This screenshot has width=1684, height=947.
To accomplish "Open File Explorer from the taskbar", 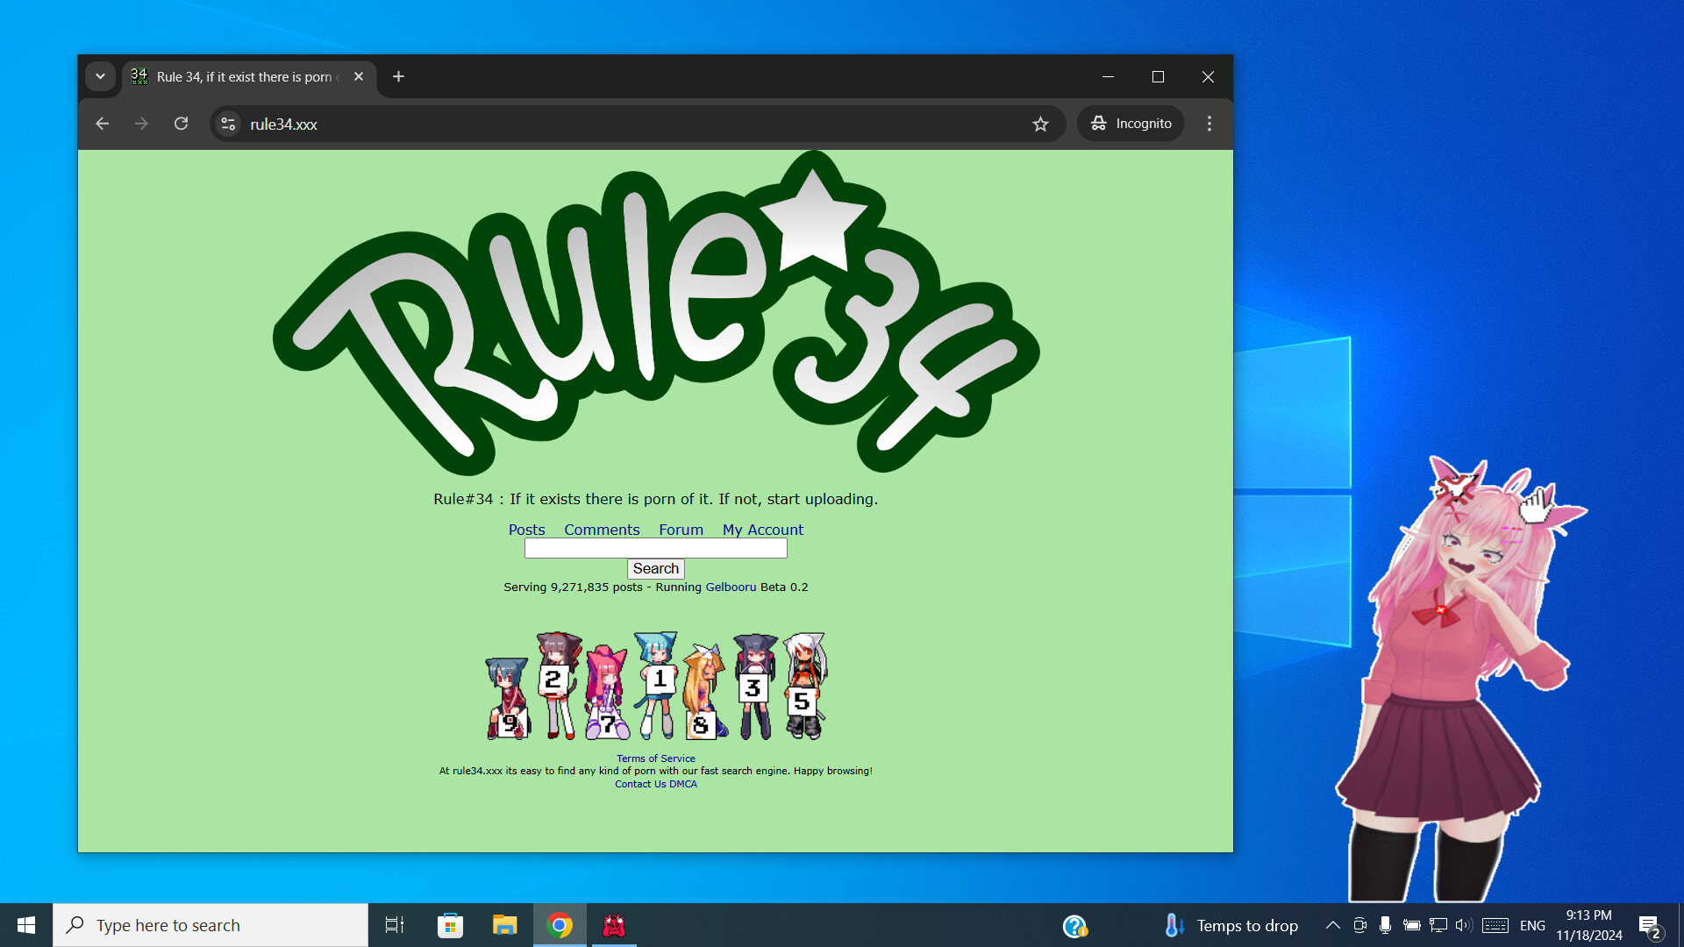I will click(504, 925).
